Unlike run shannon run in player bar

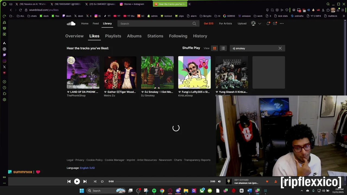click(267, 181)
